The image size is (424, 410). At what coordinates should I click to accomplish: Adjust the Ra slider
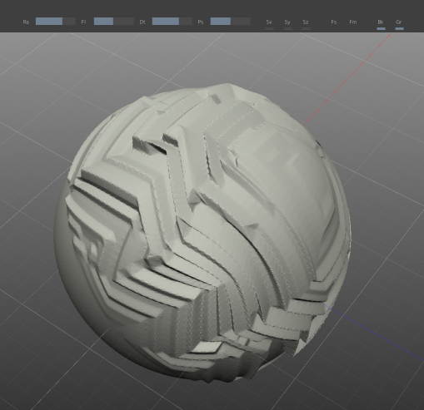tap(56, 22)
